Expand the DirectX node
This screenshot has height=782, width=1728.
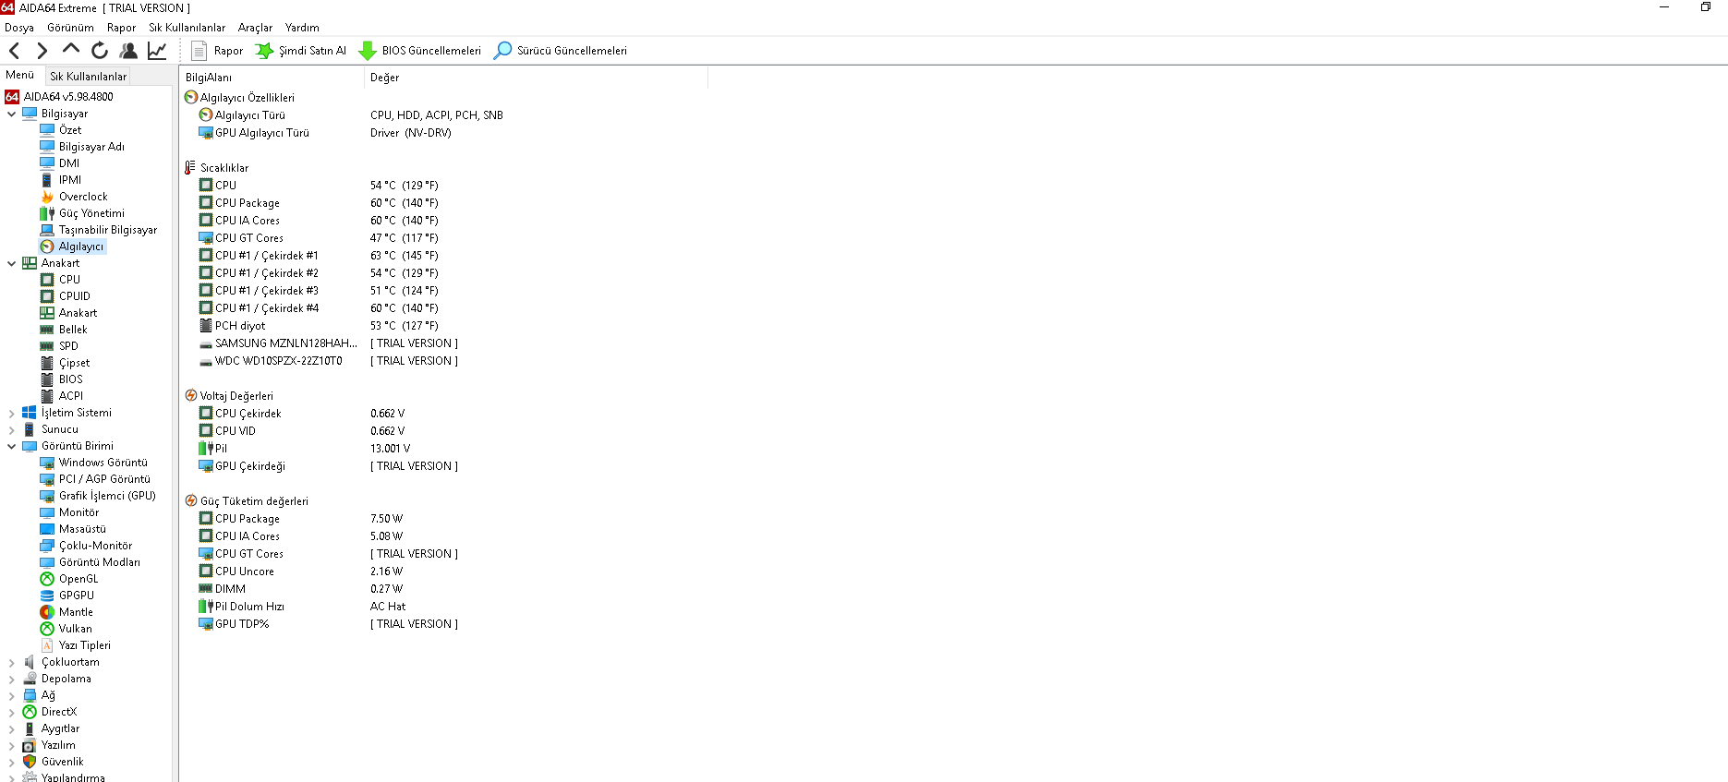(x=11, y=713)
